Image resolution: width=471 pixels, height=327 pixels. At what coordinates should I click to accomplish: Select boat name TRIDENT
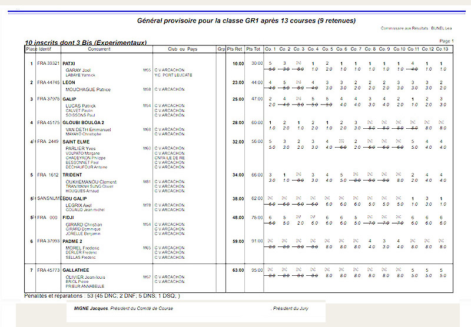click(72, 175)
